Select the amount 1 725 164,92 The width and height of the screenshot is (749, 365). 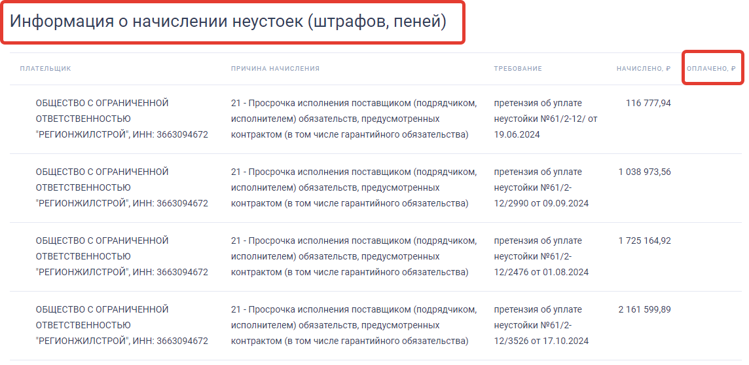(645, 240)
